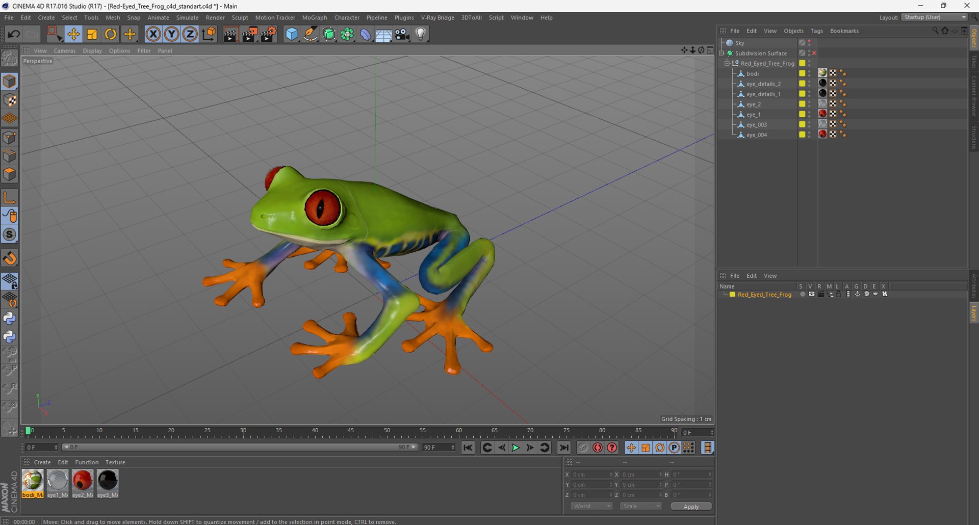Jump to the end of animation
Viewport: 979px width, 525px height.
click(x=563, y=448)
